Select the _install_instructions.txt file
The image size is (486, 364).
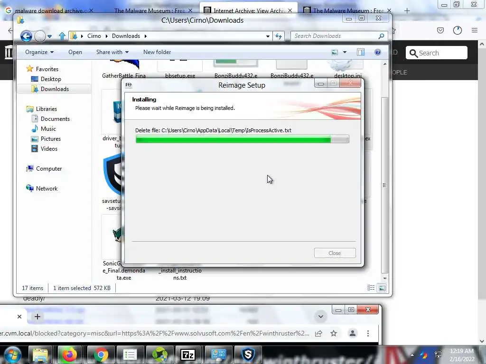[x=180, y=273]
